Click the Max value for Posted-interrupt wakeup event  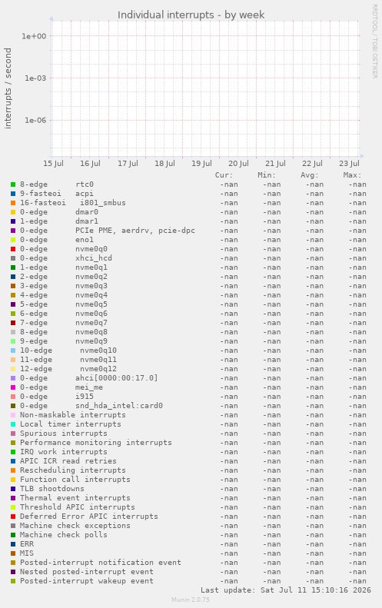357,581
